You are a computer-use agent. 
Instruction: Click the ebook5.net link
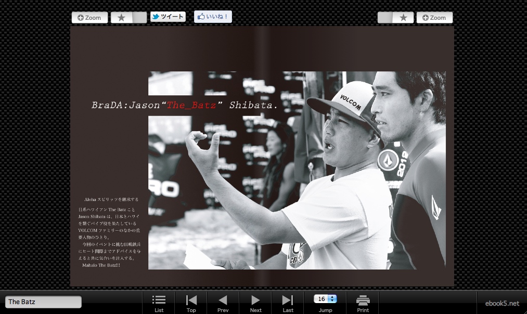502,303
